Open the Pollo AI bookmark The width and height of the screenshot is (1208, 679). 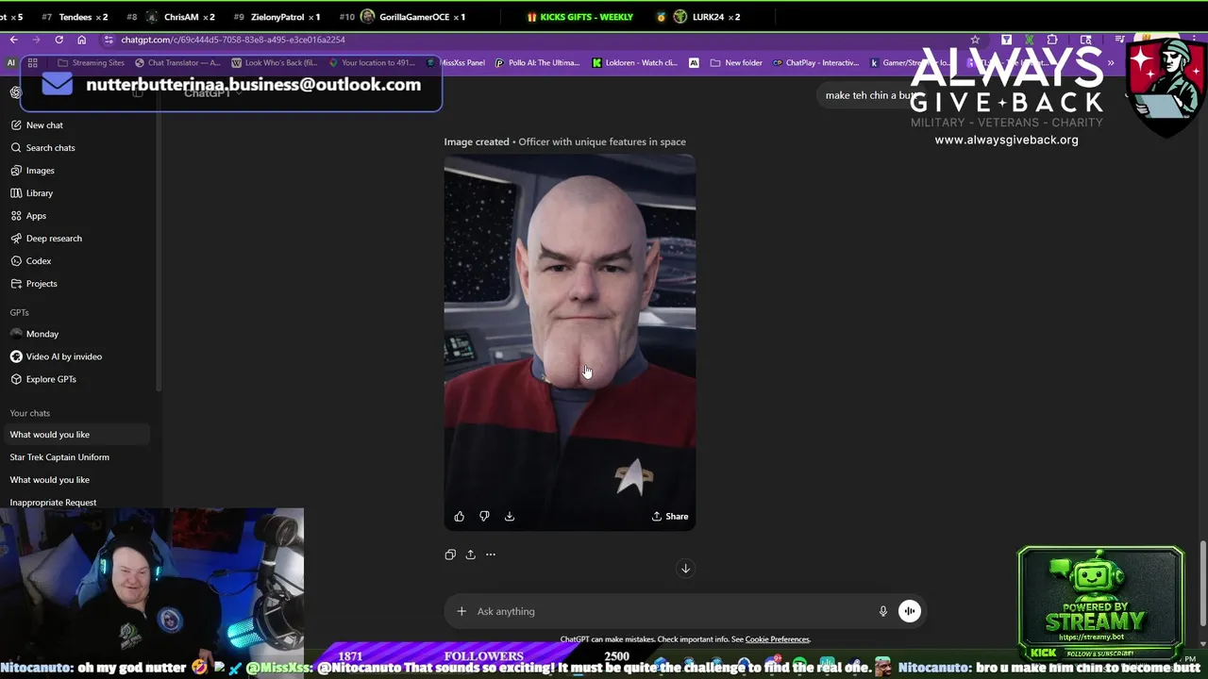[537, 63]
